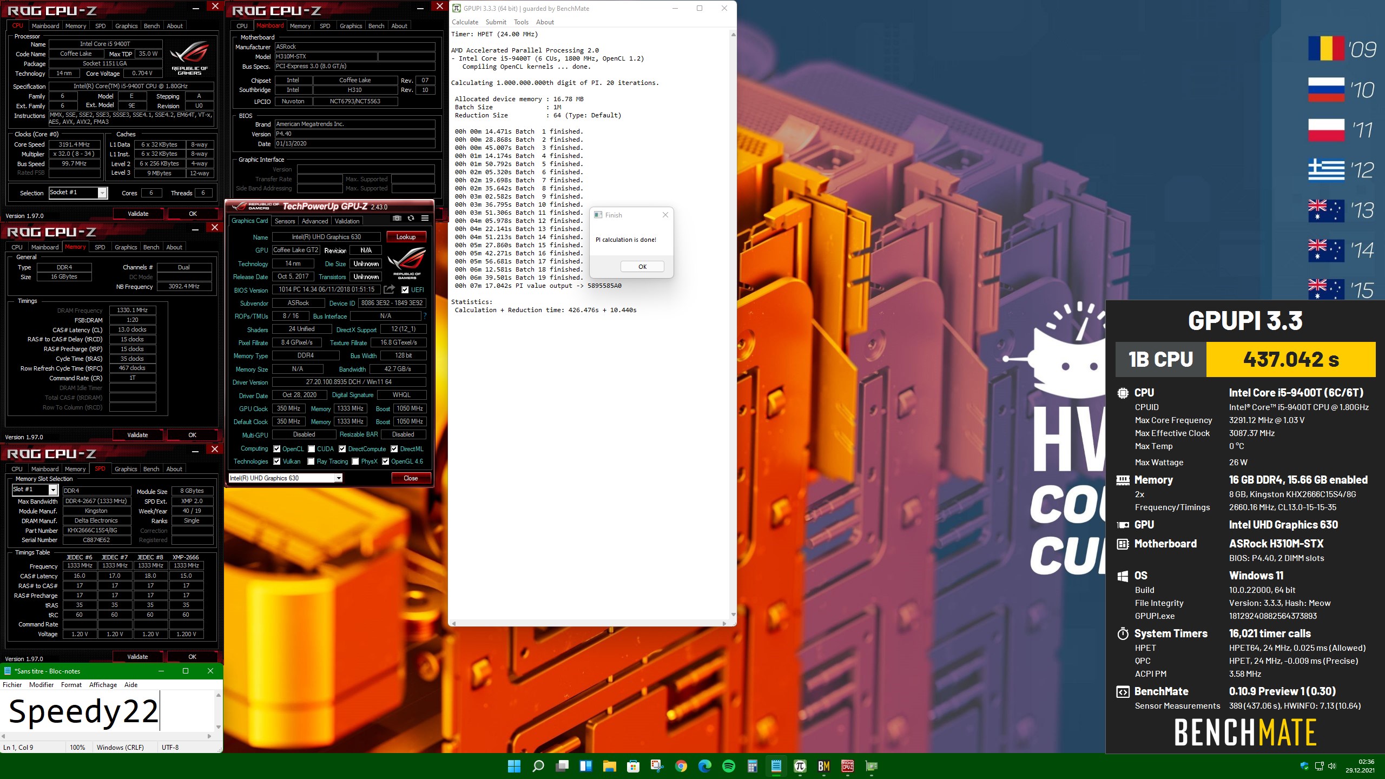The image size is (1385, 779).
Task: Click 'Intel Core i5 9400T' name field in CPU-Z
Action: pyautogui.click(x=105, y=44)
